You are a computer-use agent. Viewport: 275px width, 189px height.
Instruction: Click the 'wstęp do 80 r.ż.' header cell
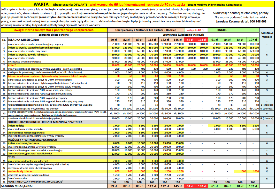(x=196, y=30)
